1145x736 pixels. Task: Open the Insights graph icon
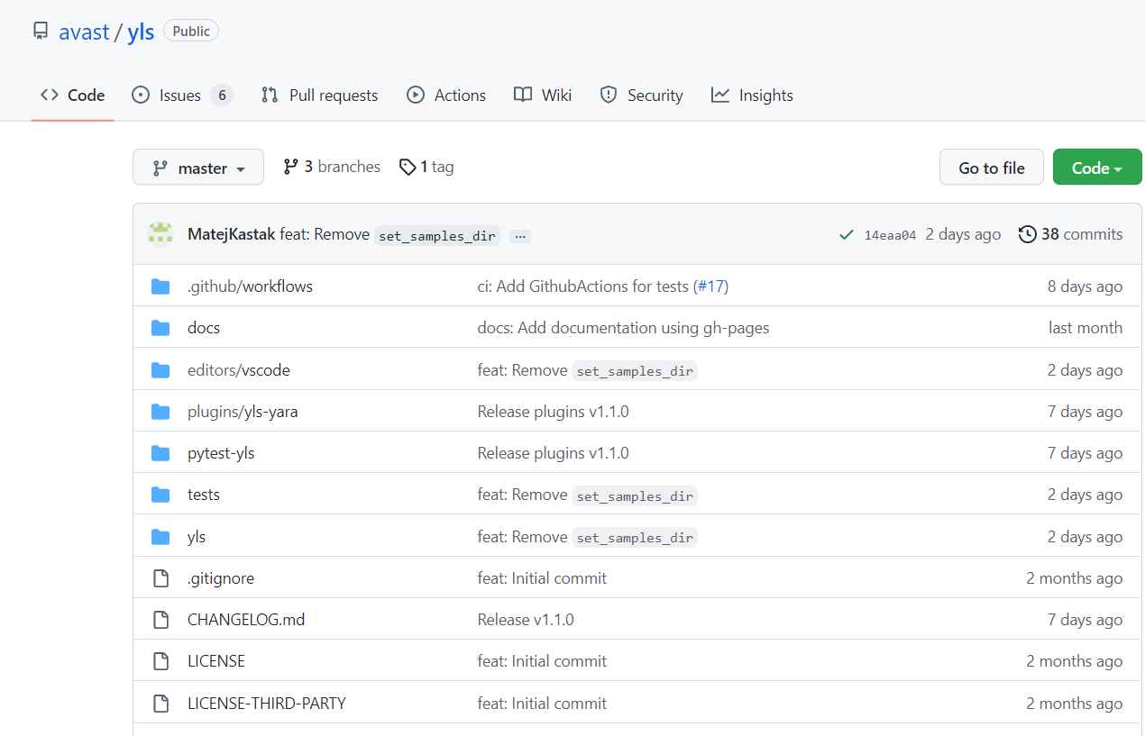tap(721, 95)
